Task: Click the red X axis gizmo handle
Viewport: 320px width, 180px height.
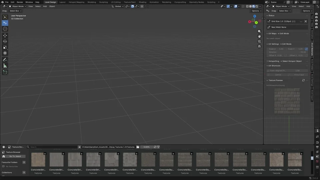Action: (x=250, y=22)
